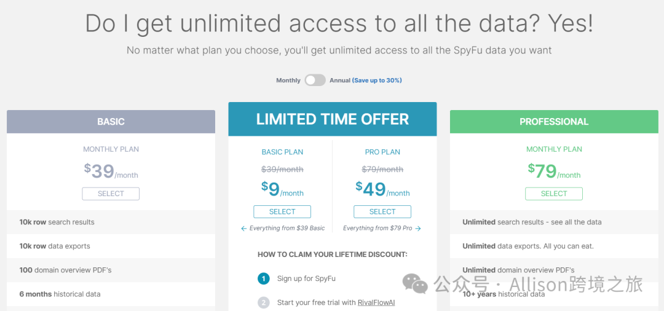Screen dimensions: 664x311
Task: Click the right arrow beside Everything from $79 Pro
Action: (418, 229)
